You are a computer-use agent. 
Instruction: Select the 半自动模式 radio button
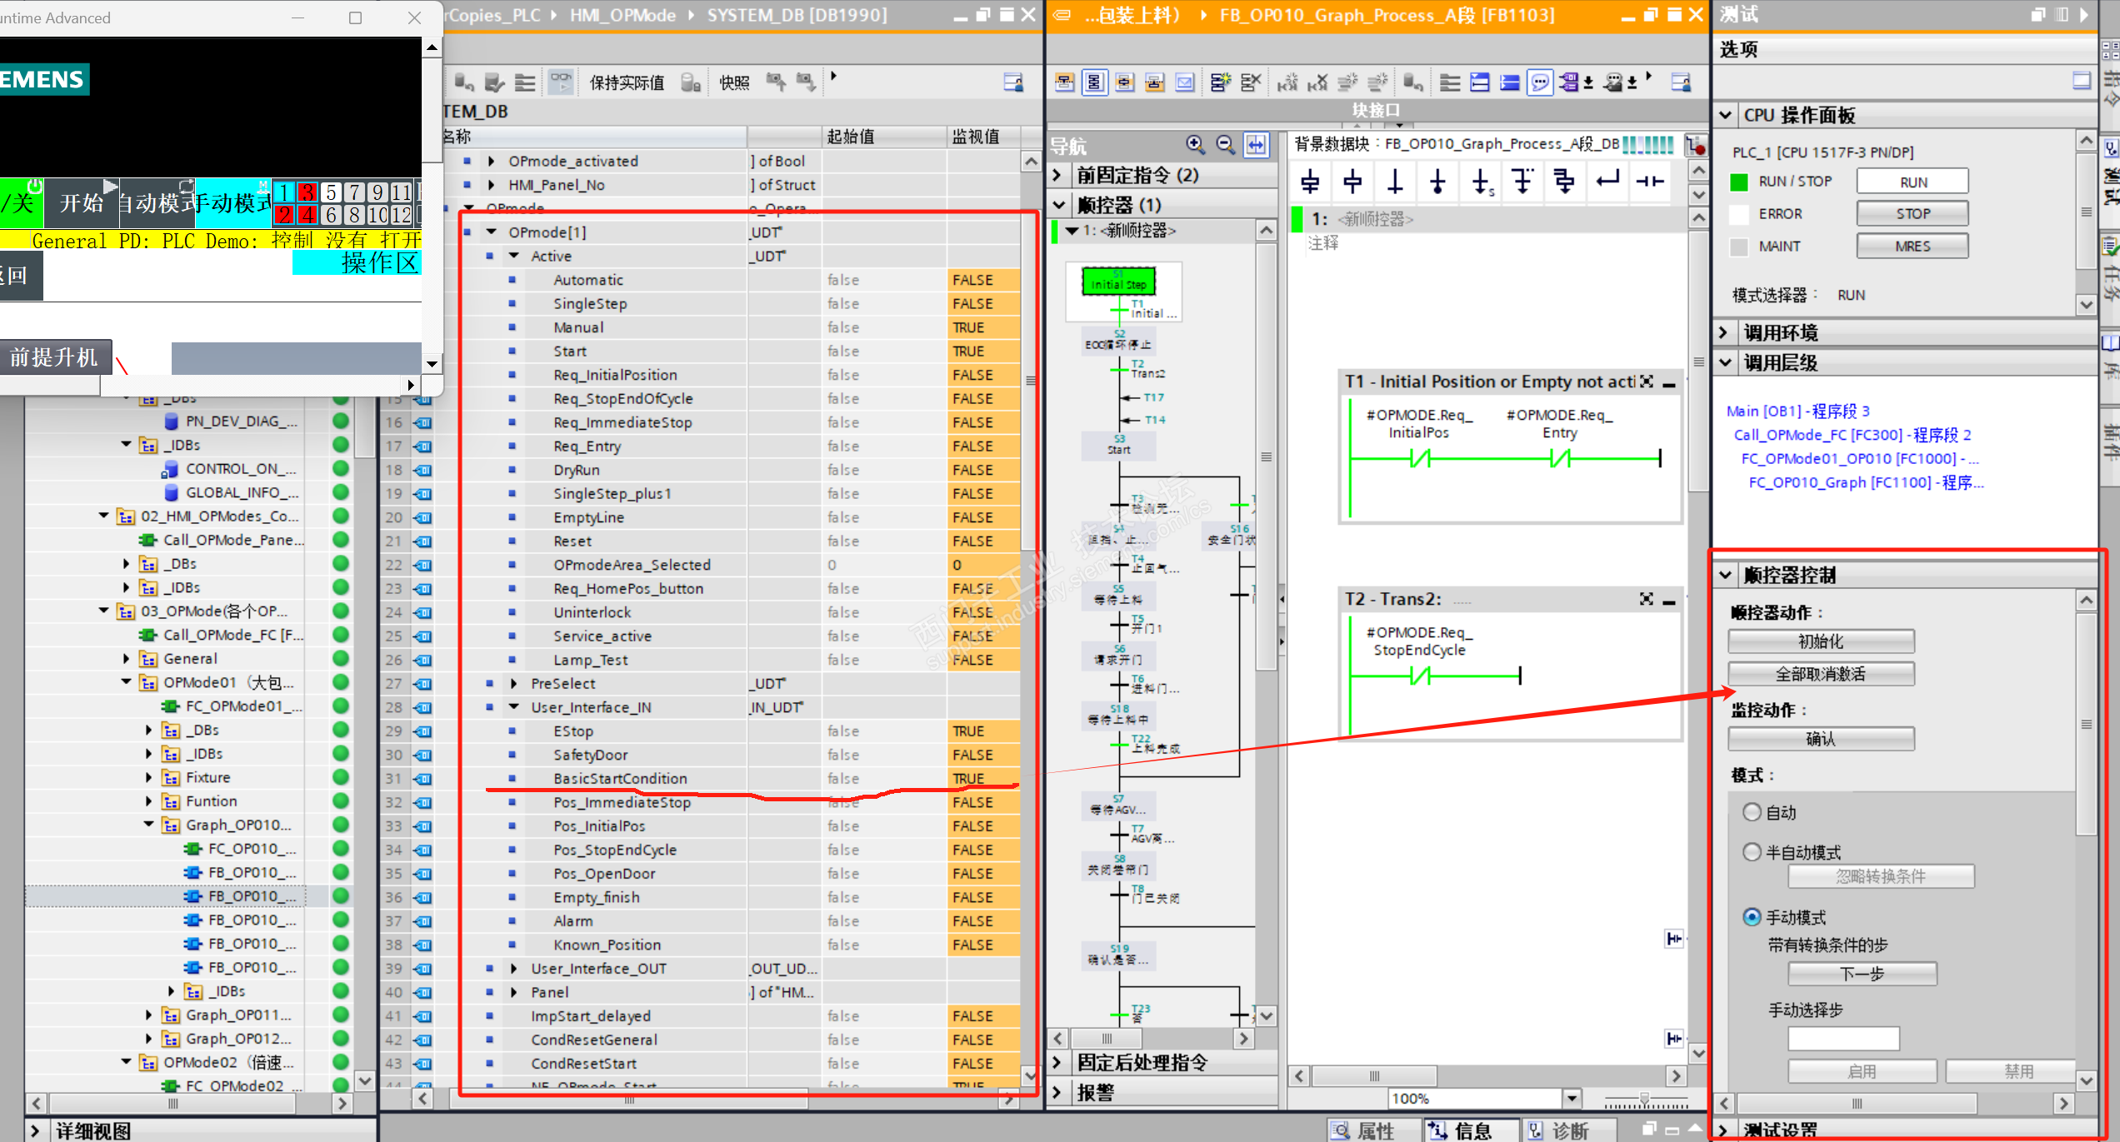tap(1752, 852)
